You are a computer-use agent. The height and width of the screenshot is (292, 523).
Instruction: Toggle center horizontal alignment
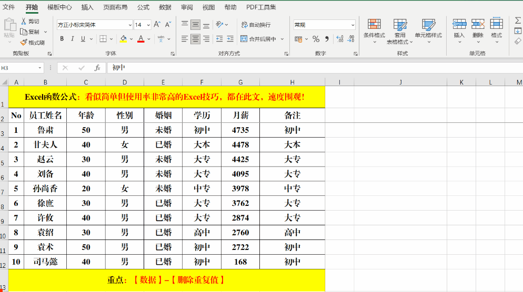(195, 39)
